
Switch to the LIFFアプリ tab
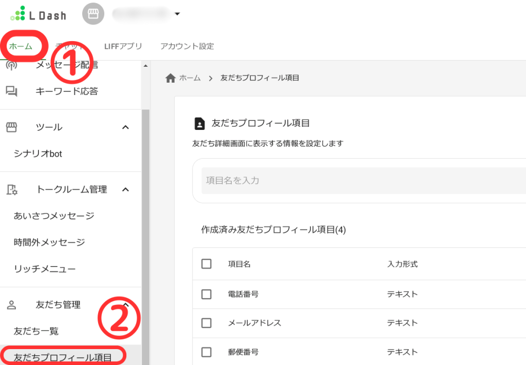(x=123, y=46)
